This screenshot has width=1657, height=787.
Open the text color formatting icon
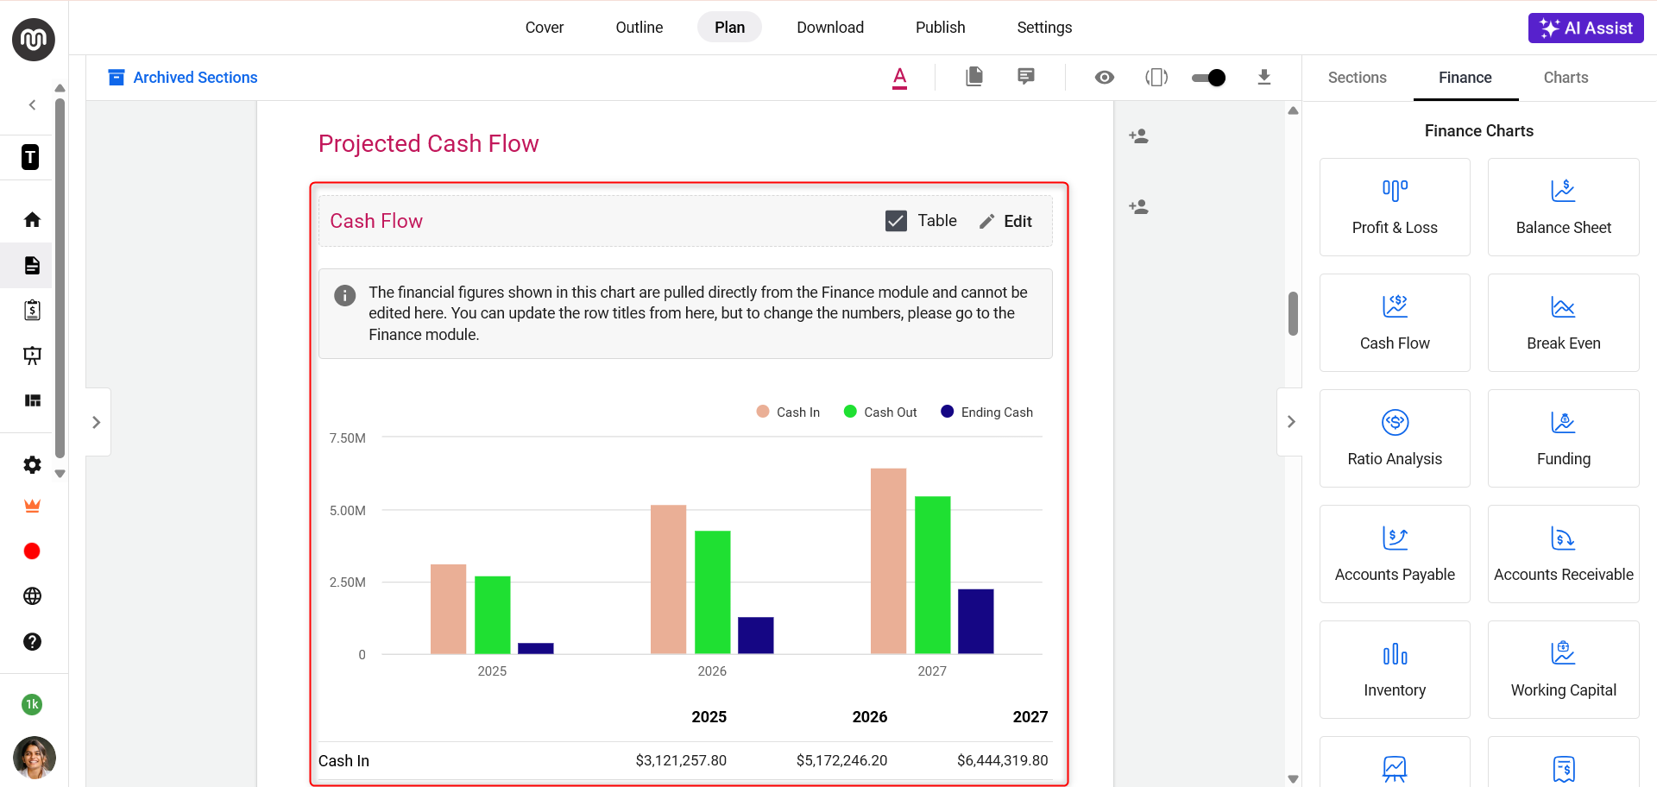click(899, 78)
